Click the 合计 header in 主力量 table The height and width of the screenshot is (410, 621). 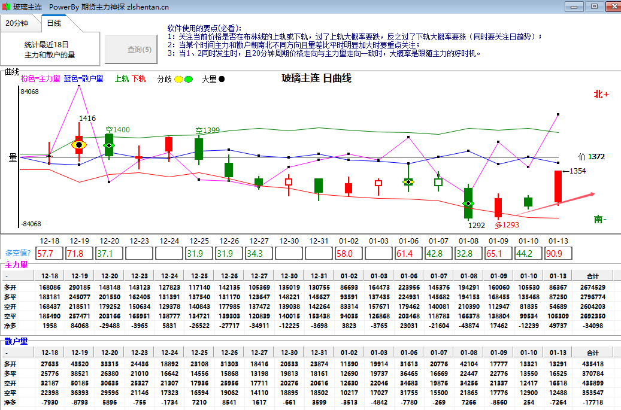(x=593, y=276)
